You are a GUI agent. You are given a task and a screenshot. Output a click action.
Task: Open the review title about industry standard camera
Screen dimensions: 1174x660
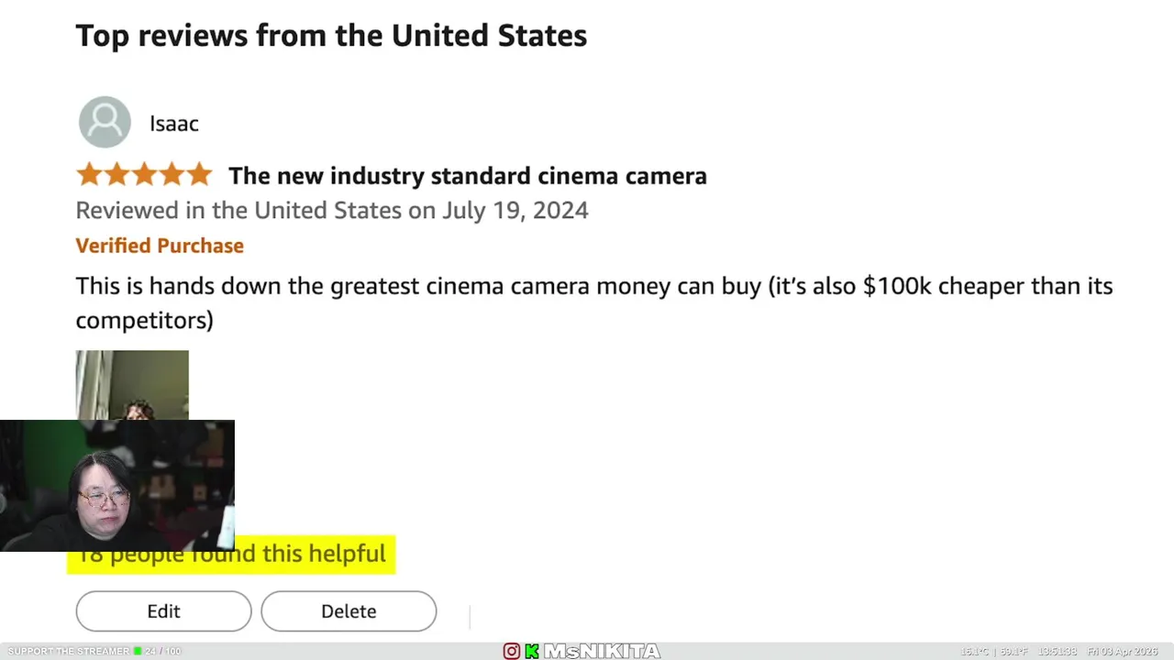pos(467,176)
